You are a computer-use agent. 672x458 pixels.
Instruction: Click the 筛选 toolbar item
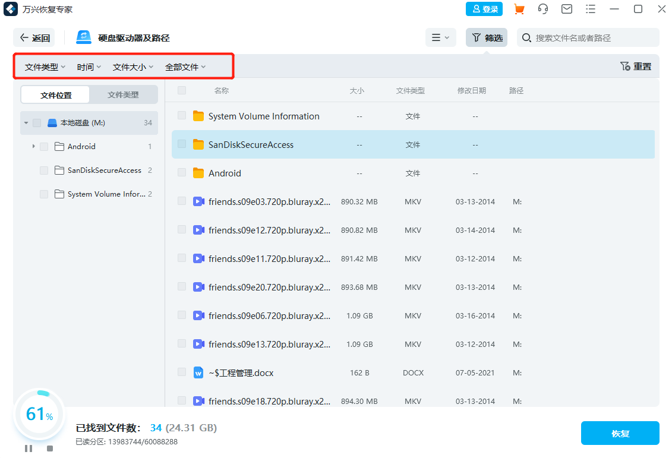pos(487,37)
